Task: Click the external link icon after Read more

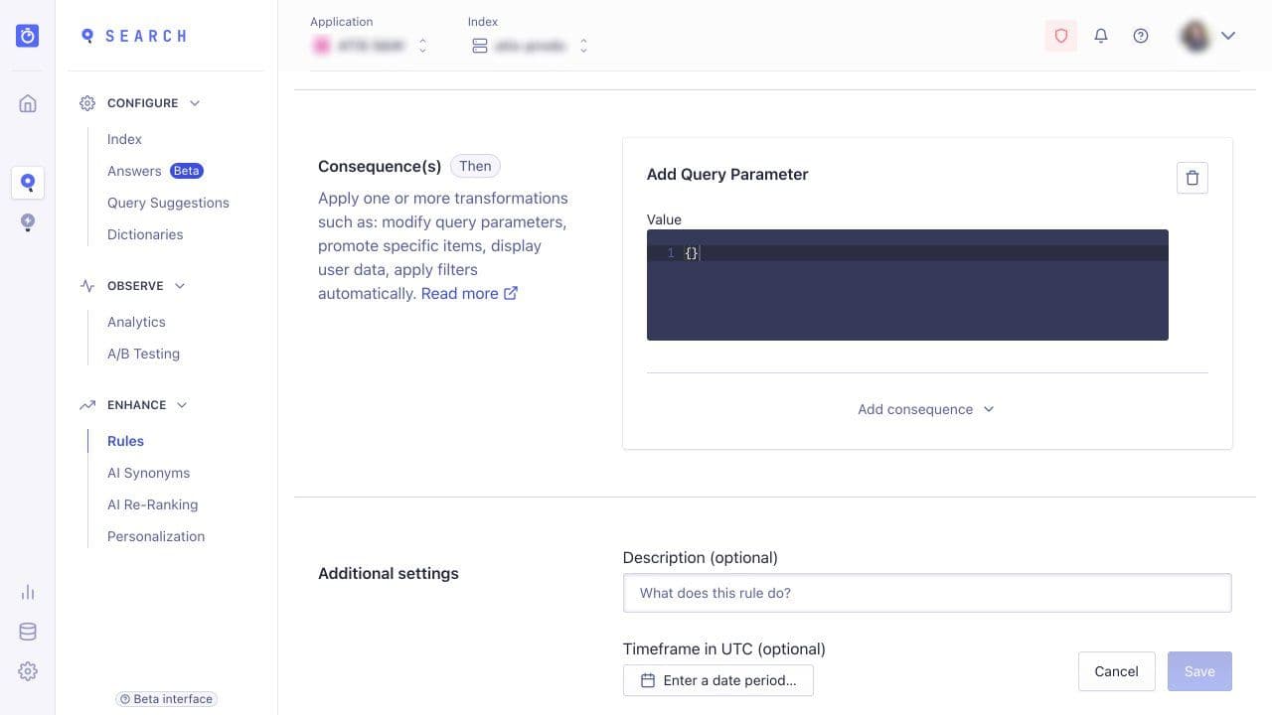Action: click(x=511, y=293)
